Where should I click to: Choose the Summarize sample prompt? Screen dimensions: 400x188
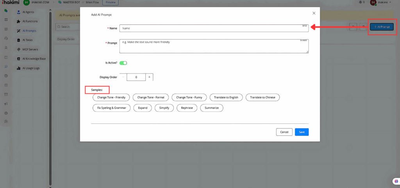tap(211, 108)
